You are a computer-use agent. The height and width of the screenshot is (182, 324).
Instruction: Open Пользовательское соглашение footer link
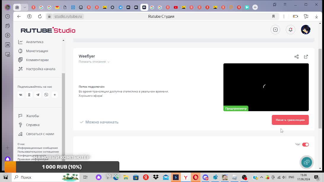click(38, 152)
